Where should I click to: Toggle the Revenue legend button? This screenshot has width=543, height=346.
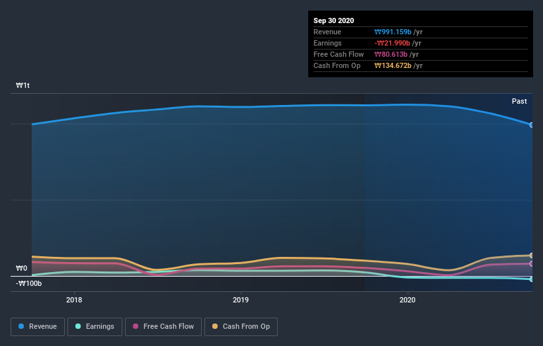(38, 327)
